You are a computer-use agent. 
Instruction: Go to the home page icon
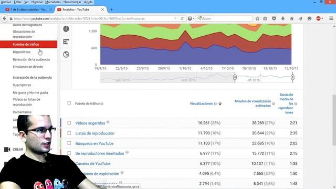[x=292, y=19]
